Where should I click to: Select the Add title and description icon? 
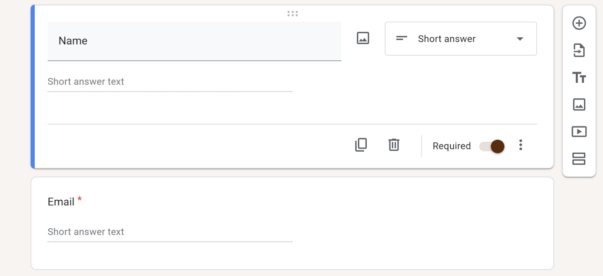[579, 78]
